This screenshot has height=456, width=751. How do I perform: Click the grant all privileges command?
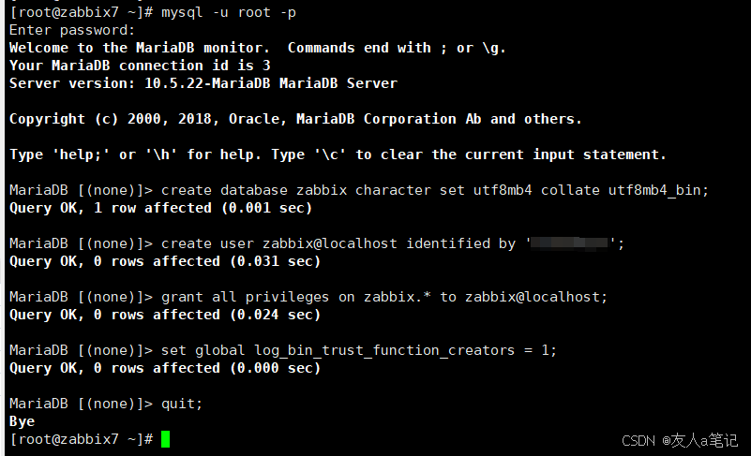pyautogui.click(x=384, y=297)
